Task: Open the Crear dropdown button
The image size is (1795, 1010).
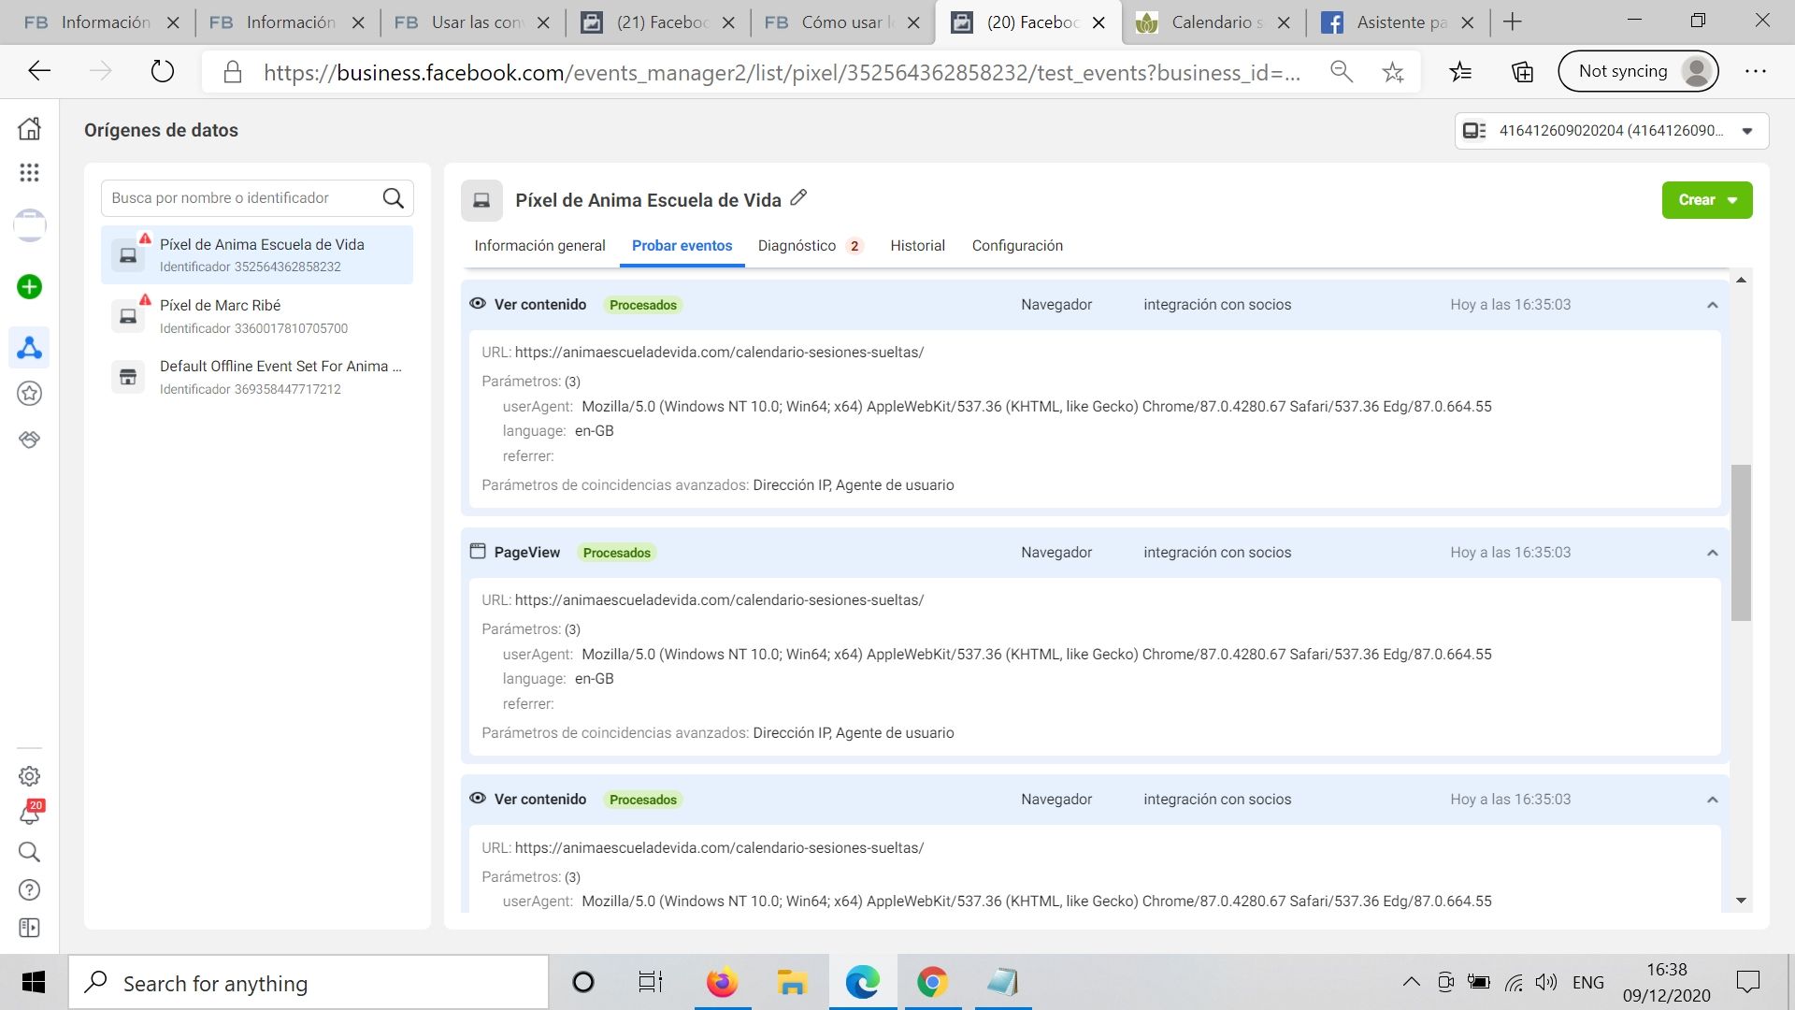Action: pos(1707,200)
